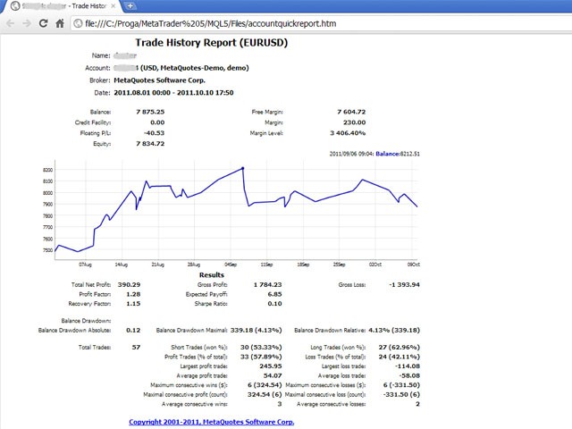Click the 04Sep label on the chart axis
The height and width of the screenshot is (429, 572).
[x=229, y=265]
